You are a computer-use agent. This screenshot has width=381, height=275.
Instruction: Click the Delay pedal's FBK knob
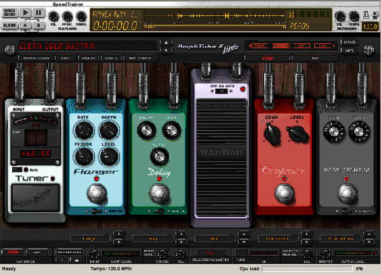pos(171,131)
